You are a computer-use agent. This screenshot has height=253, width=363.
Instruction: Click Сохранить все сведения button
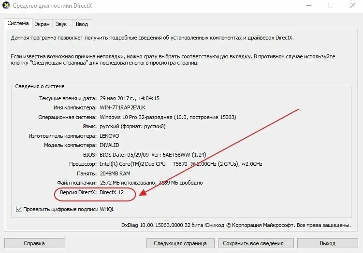(x=256, y=243)
